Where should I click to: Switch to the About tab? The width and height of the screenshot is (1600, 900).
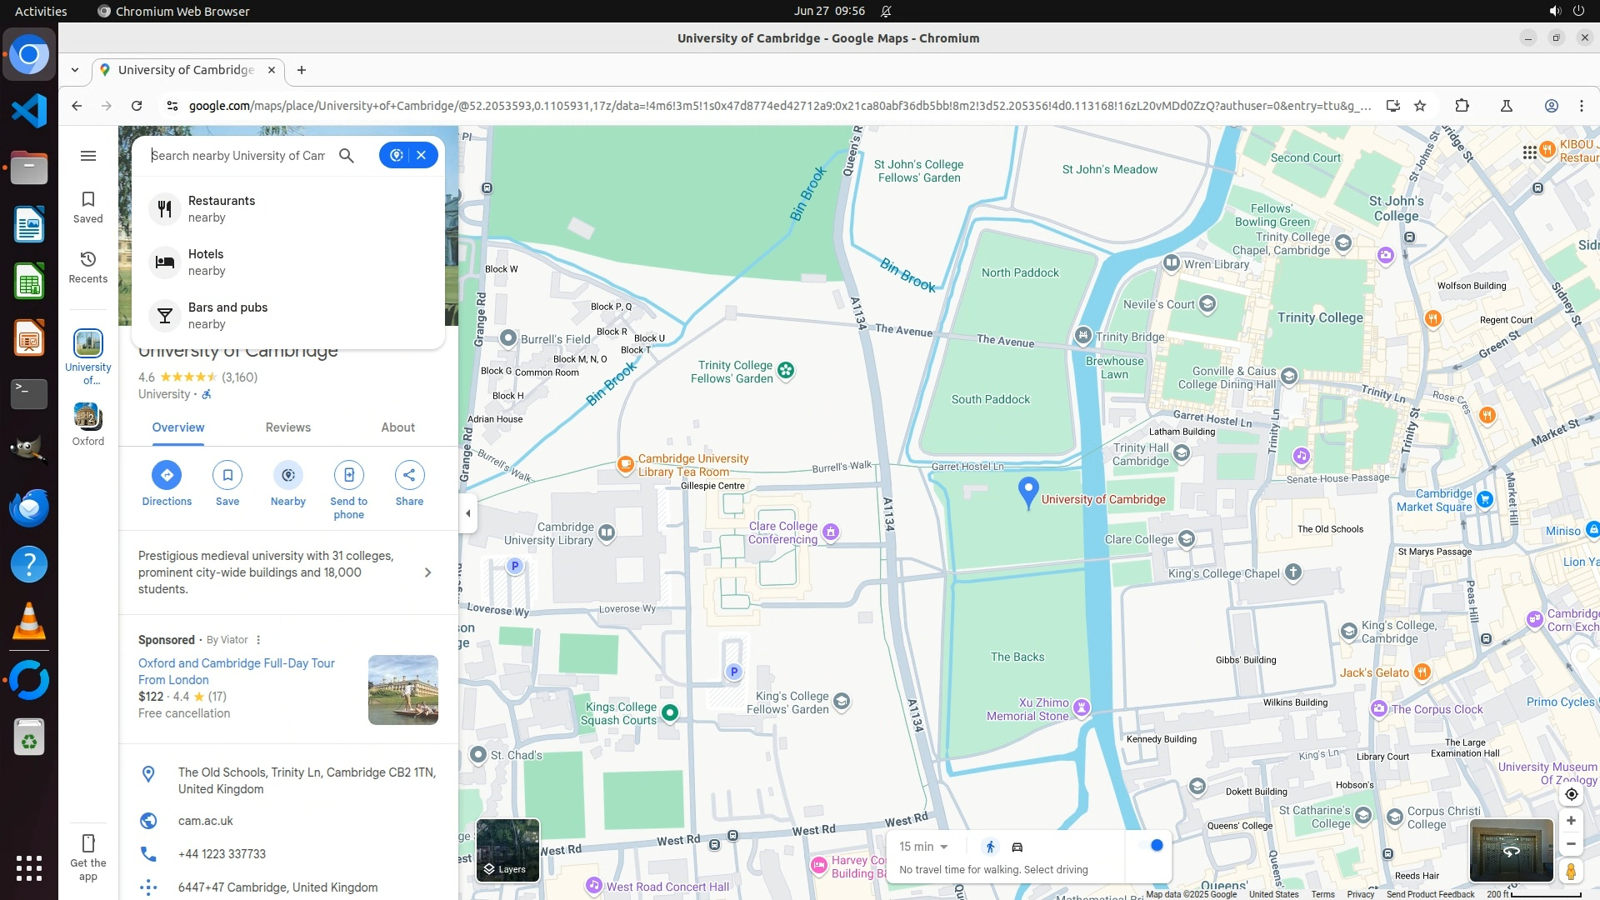(x=397, y=427)
